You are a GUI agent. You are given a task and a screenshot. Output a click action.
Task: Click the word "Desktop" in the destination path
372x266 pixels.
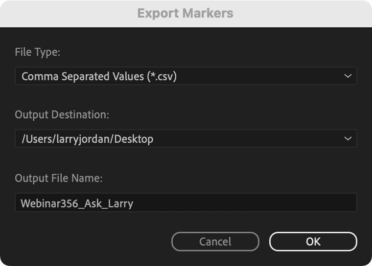click(x=134, y=139)
